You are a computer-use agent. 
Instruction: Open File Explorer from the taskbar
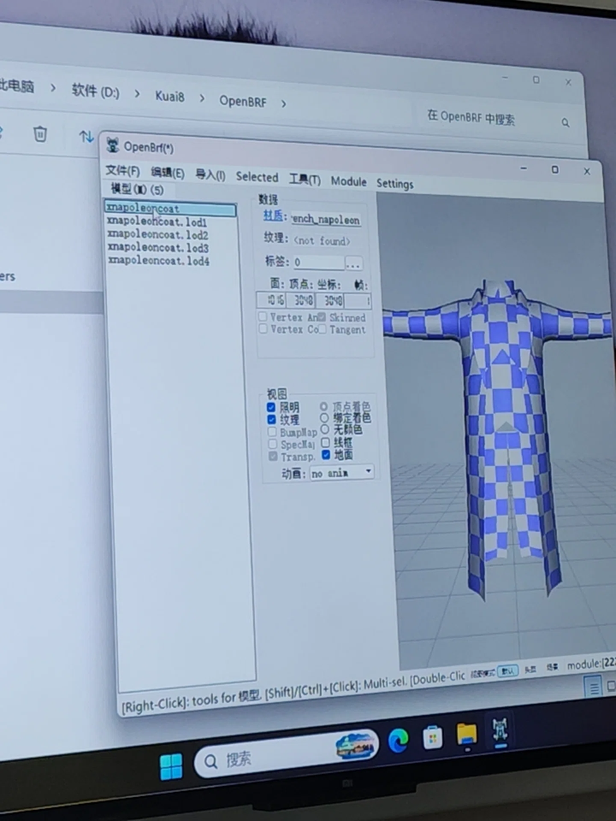click(466, 734)
